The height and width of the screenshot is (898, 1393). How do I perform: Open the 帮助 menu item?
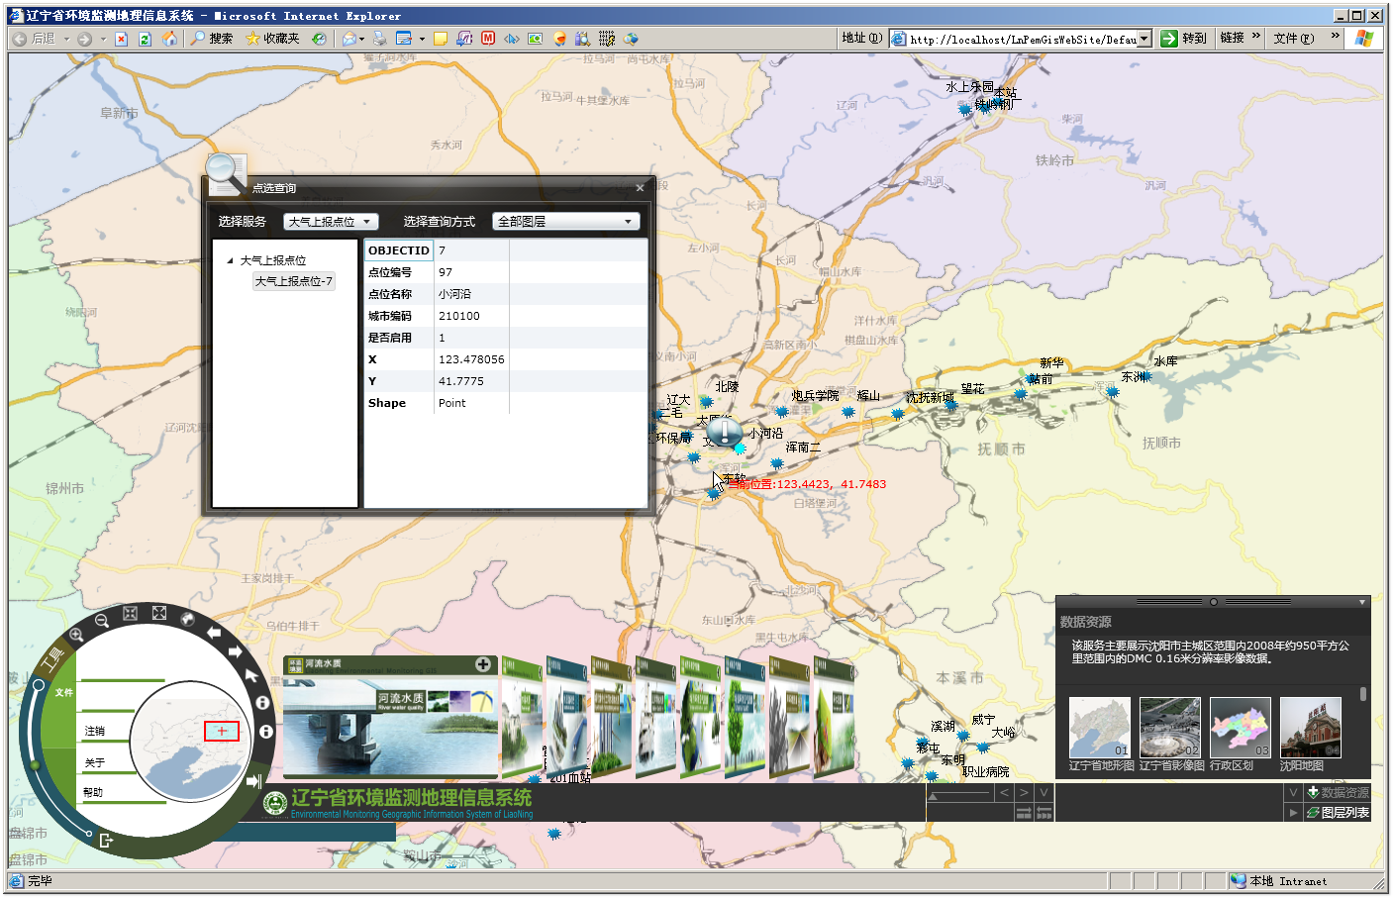click(93, 793)
